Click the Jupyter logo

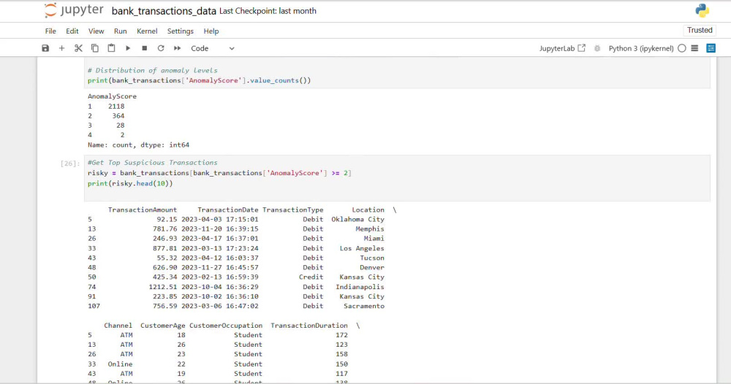74,10
